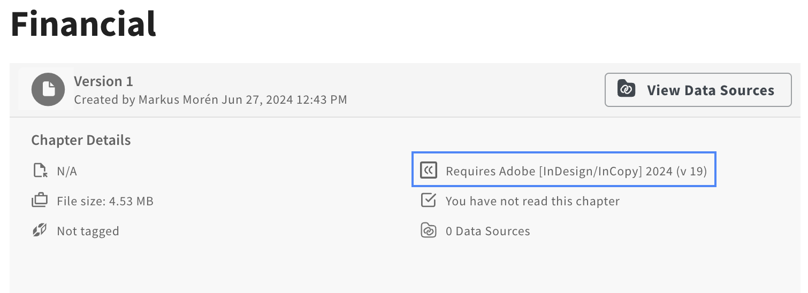
Task: Click the Version 1 title text
Action: pos(103,81)
